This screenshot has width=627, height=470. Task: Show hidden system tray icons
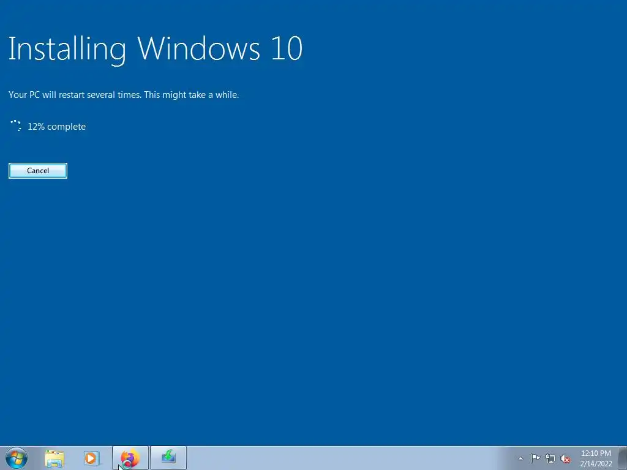[x=520, y=458]
